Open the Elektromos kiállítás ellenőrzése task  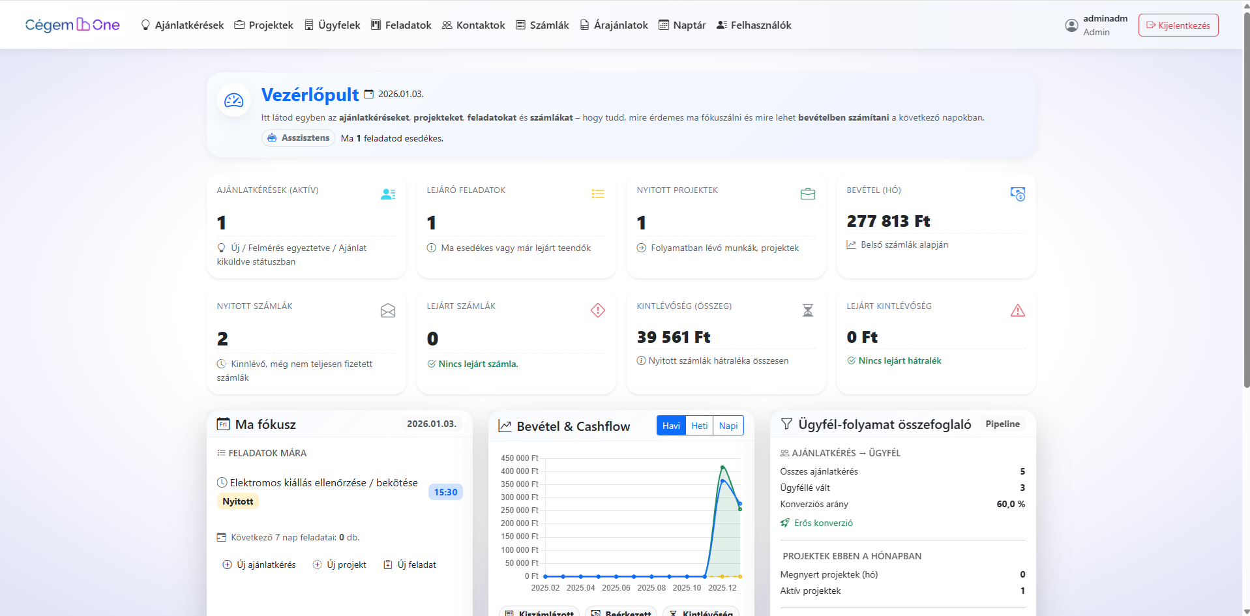[323, 483]
